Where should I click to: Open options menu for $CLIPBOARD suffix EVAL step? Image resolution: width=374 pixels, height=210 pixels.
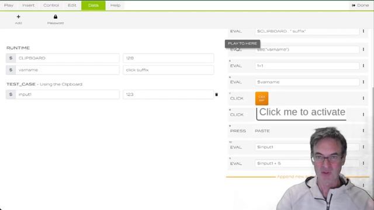tap(363, 31)
